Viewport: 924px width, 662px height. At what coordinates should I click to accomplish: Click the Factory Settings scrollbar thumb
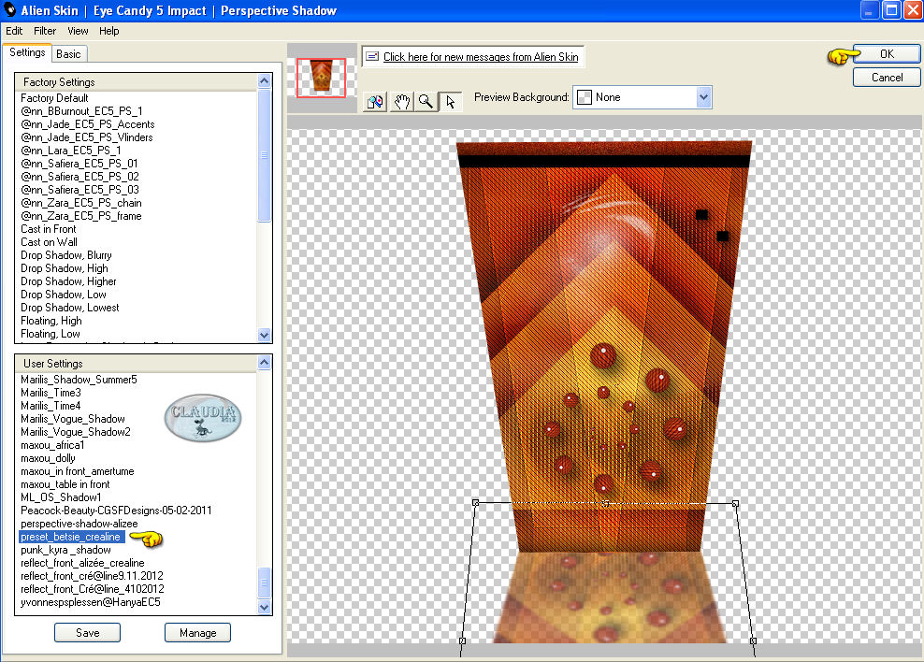point(265,155)
